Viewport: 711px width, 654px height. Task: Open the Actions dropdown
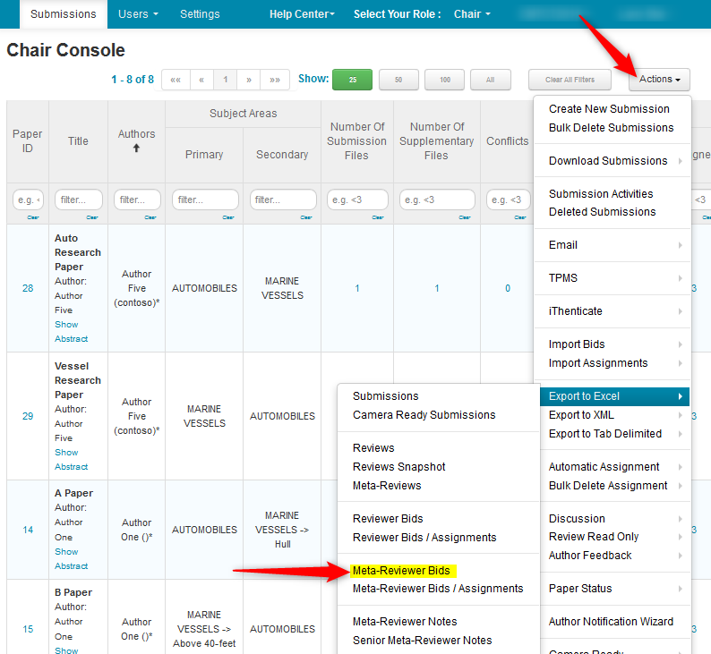[659, 80]
